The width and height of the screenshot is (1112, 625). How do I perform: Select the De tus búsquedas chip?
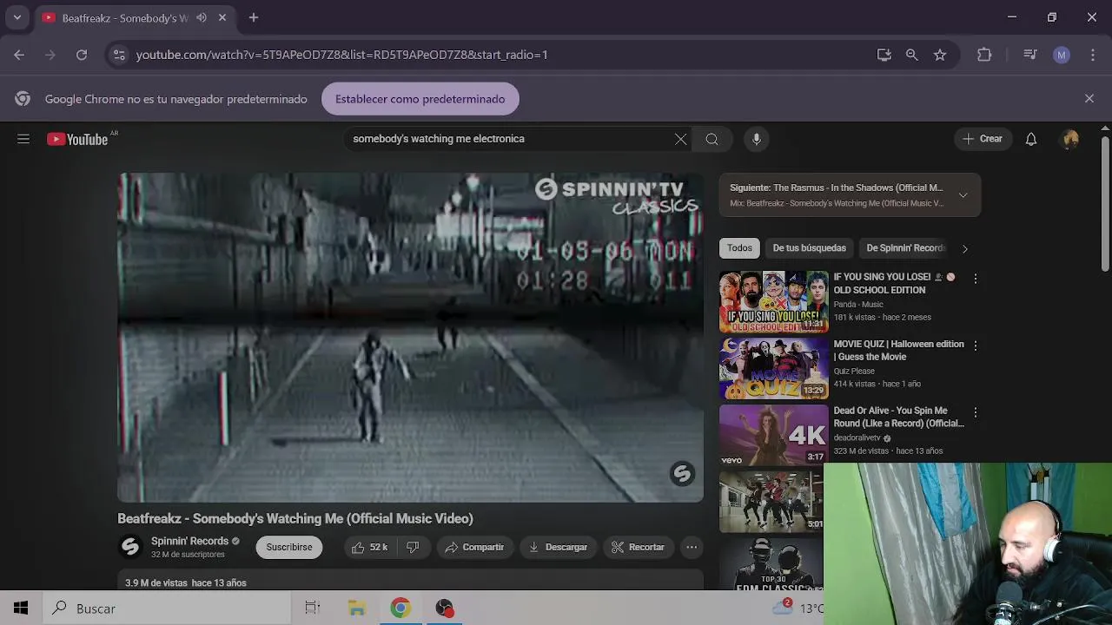(810, 248)
